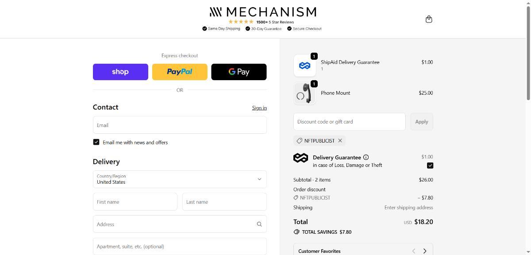Focus the Email input field
The width and height of the screenshot is (531, 255).
(180, 125)
